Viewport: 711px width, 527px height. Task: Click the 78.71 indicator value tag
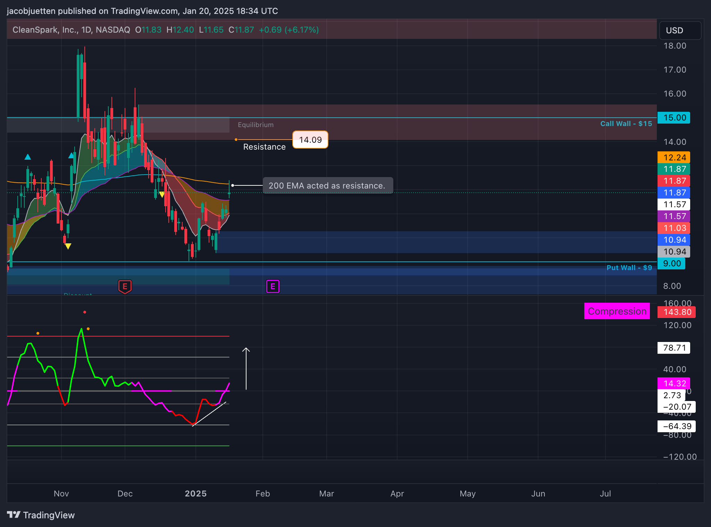pyautogui.click(x=674, y=348)
